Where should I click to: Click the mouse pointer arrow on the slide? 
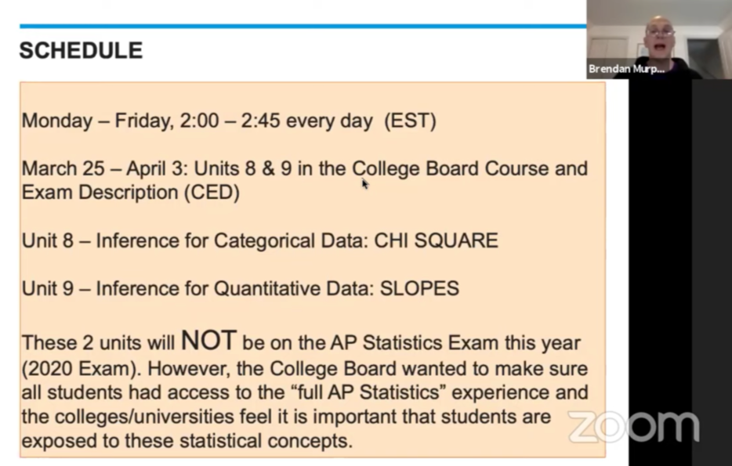point(364,184)
